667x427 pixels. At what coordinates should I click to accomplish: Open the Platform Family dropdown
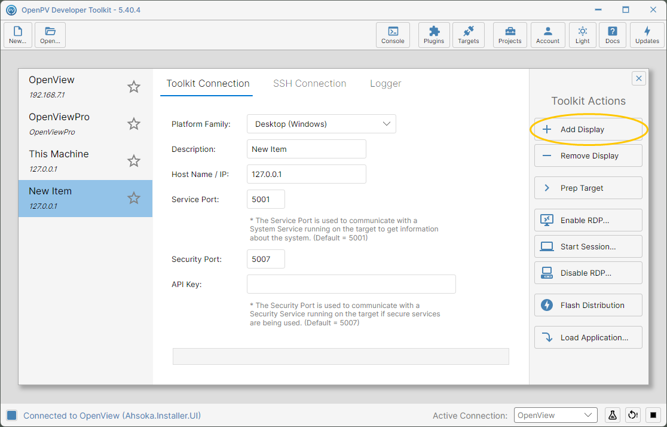(x=321, y=124)
